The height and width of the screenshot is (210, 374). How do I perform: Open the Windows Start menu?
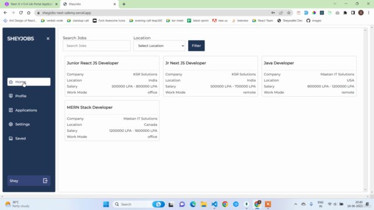pyautogui.click(x=106, y=204)
